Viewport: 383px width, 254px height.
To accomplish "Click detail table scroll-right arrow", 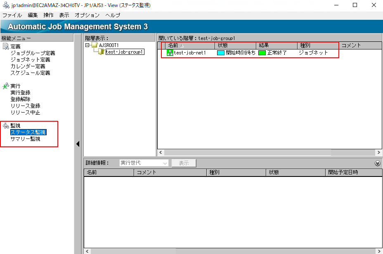I will coord(379,251).
